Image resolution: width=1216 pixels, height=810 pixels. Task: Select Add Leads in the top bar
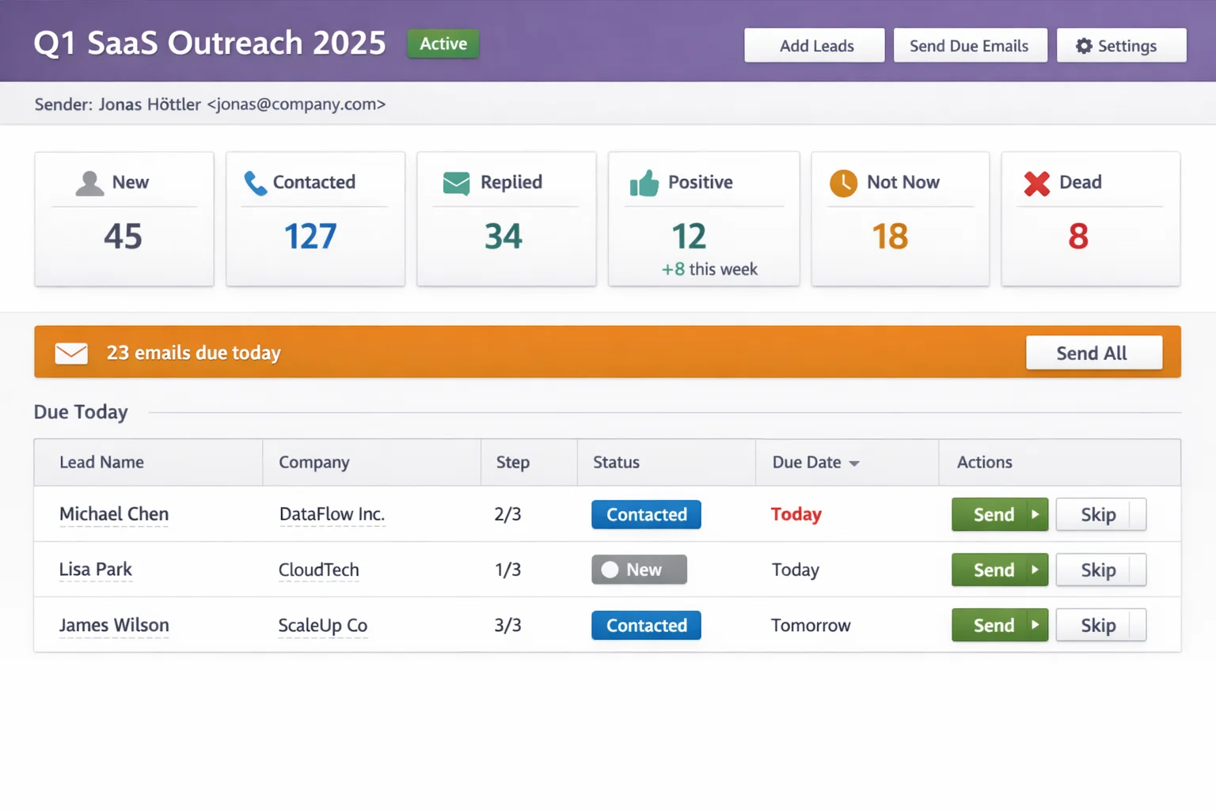(814, 45)
